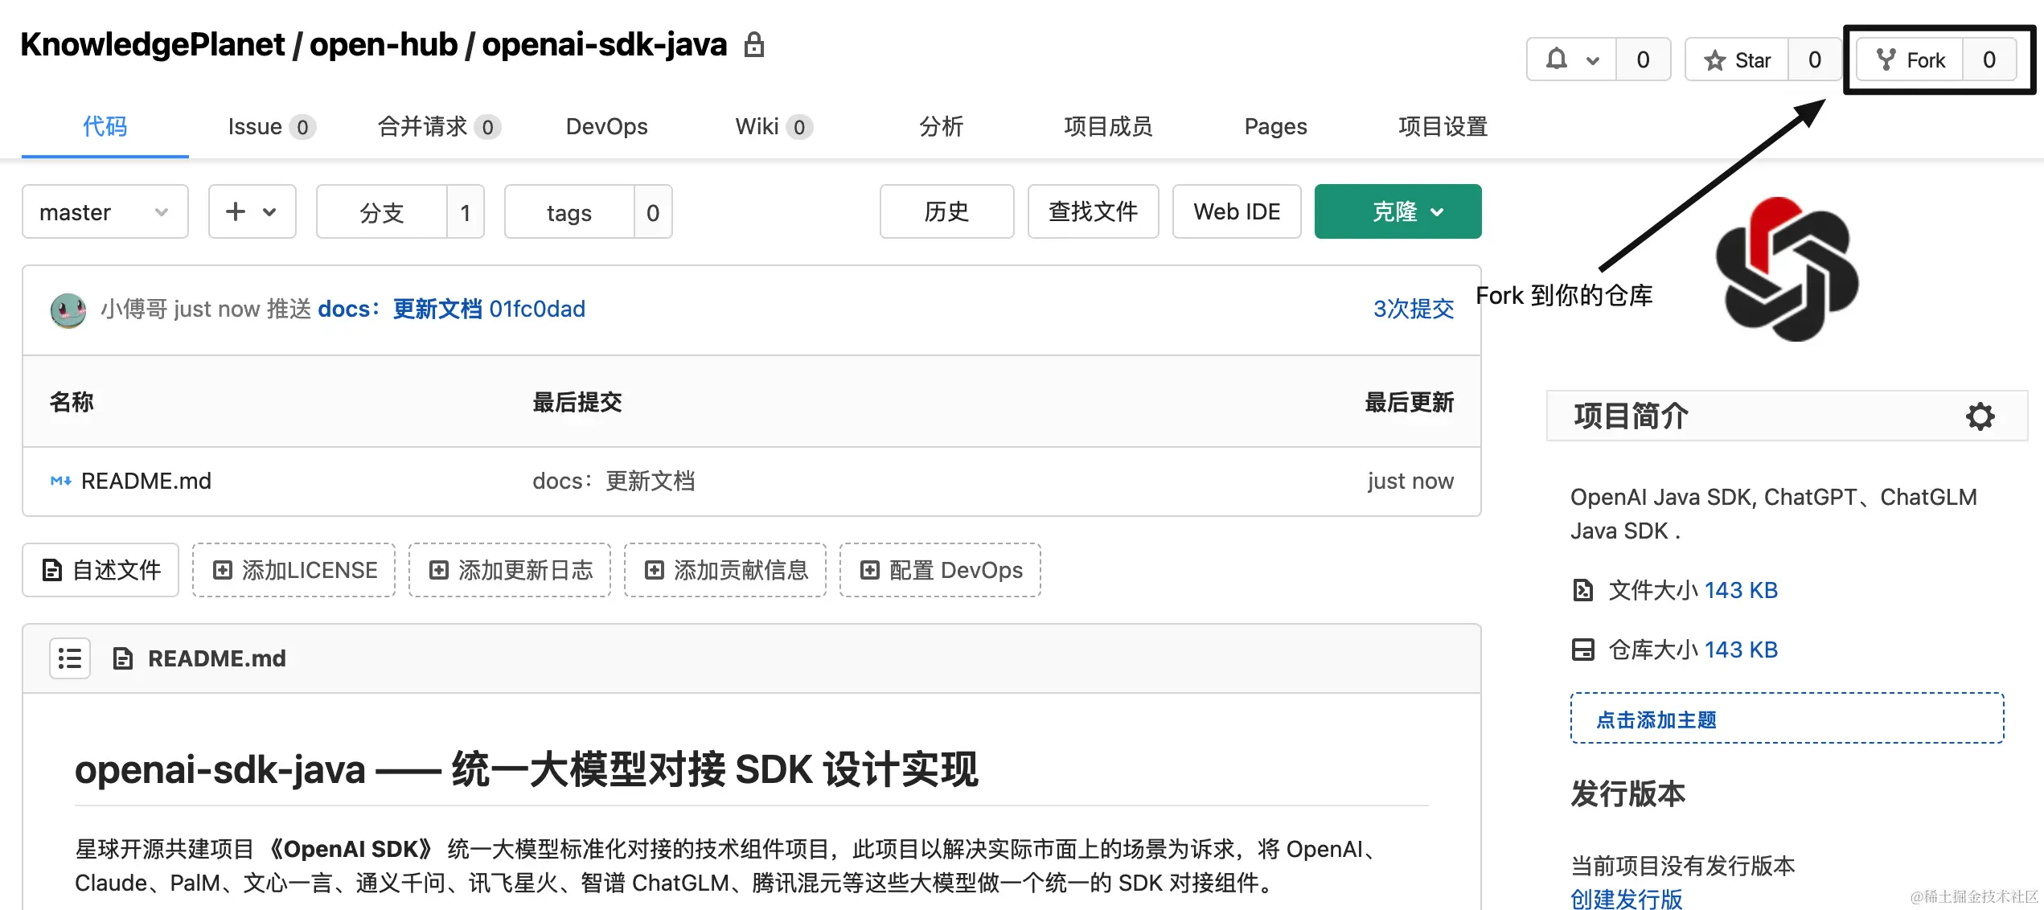Click the 文件大小 143 KB value

click(1741, 590)
